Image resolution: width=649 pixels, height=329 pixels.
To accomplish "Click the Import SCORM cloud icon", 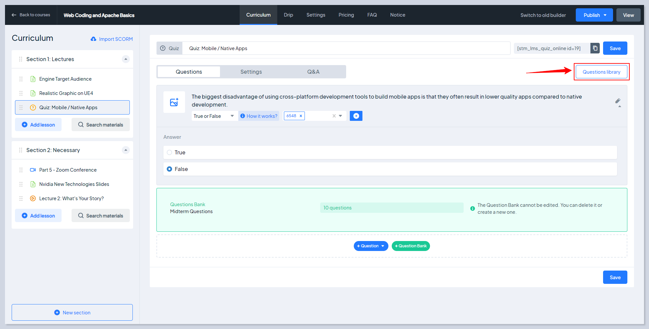I will pyautogui.click(x=94, y=39).
